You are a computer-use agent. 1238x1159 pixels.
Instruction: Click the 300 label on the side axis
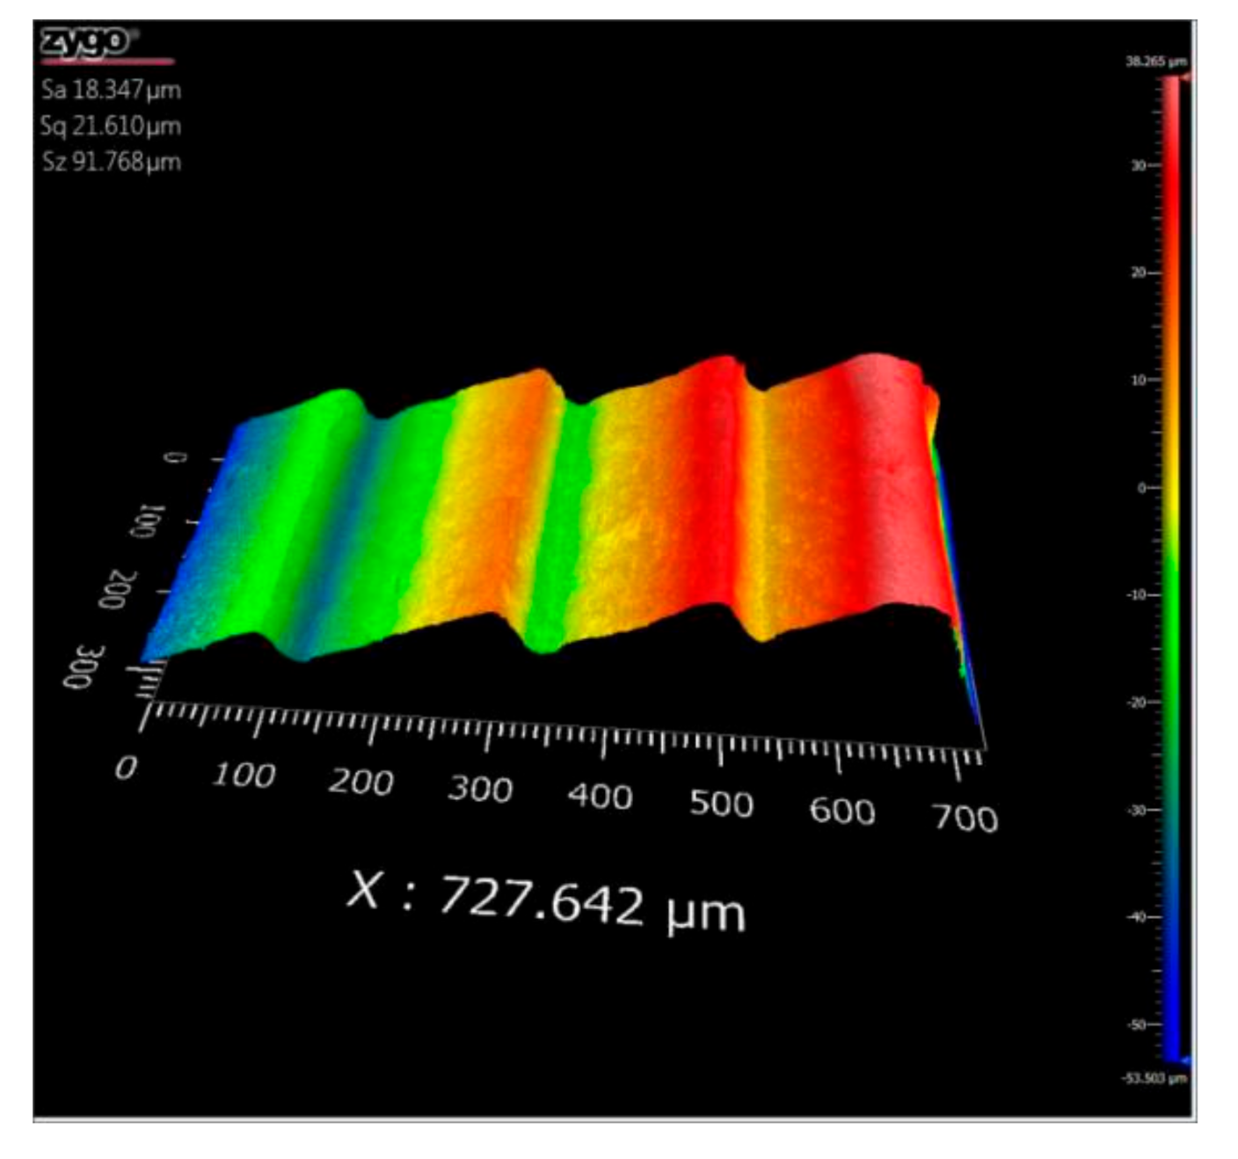pos(84,667)
